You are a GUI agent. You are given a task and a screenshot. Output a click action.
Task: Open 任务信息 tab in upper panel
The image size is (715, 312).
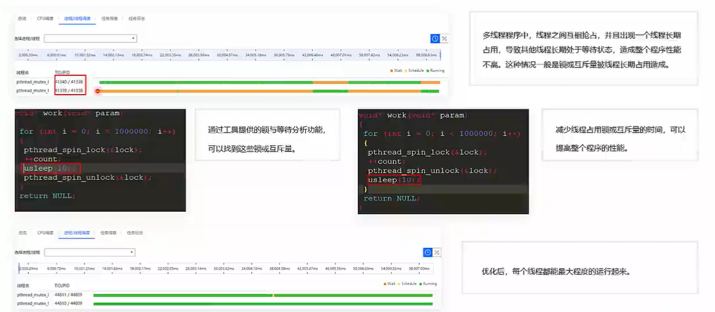pyautogui.click(x=109, y=19)
